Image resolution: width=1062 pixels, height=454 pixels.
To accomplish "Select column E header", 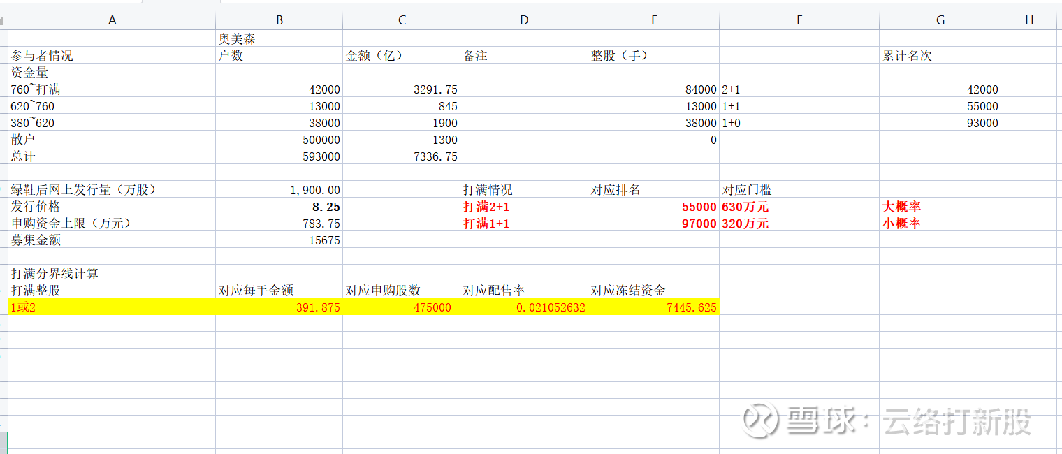I will pyautogui.click(x=654, y=20).
